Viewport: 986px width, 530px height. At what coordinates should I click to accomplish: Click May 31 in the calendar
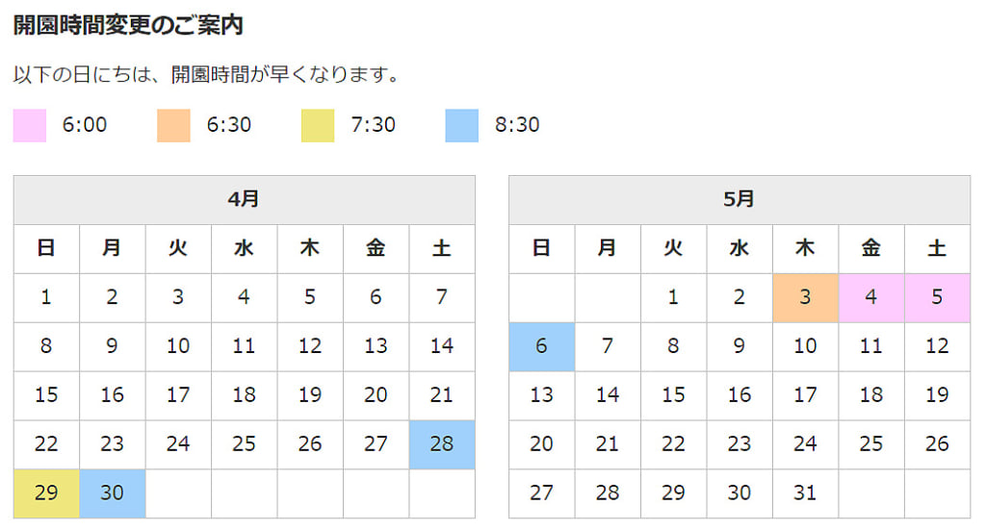806,493
